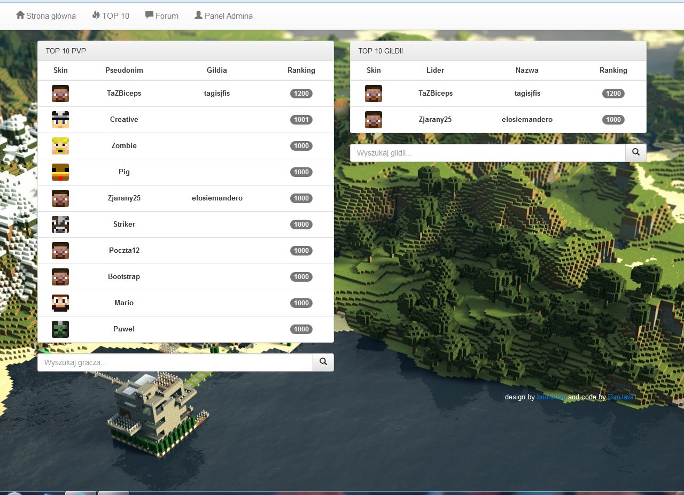The image size is (684, 495).
Task: Click the Pawel player skin avatar
Action: [x=60, y=329]
